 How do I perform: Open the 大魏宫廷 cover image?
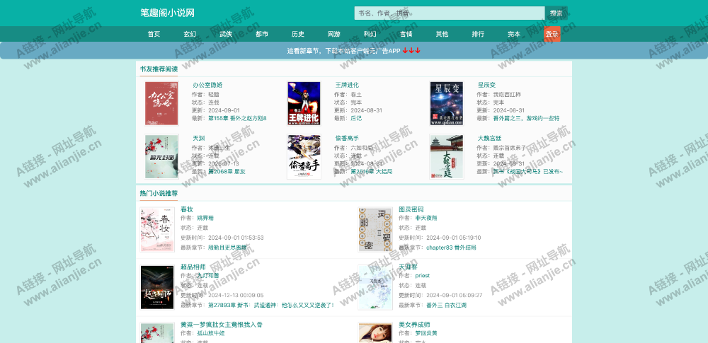pos(447,156)
